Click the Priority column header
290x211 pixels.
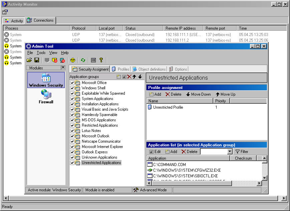[x=220, y=101]
